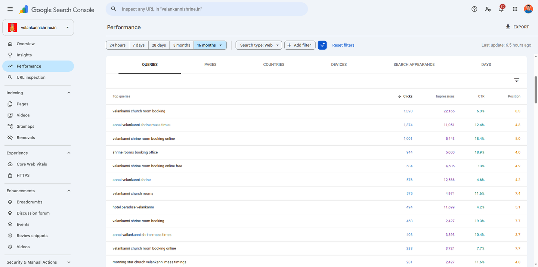Open Insights in sidebar
The image size is (538, 267).
pos(38,55)
